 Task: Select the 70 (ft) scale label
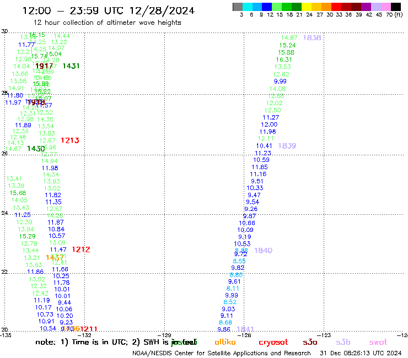(394, 15)
